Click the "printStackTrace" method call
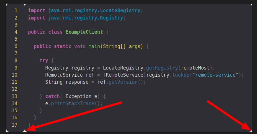The height and width of the screenshot is (134, 257). pos(72,103)
